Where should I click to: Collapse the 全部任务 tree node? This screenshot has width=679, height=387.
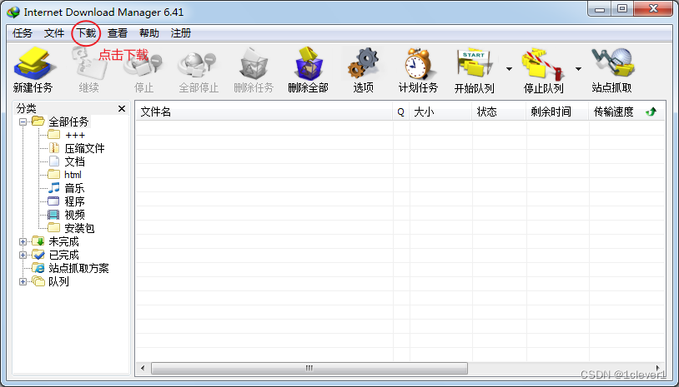click(x=23, y=122)
